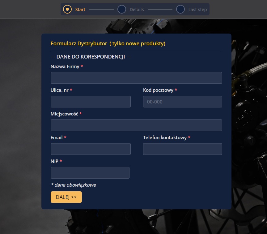Click the connector line between Start and Details

coord(101,9)
